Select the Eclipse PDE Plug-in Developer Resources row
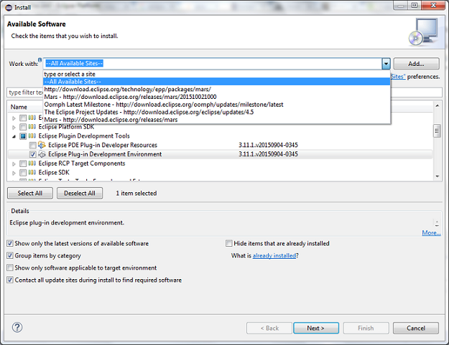Screen dimensions: 449x345 (x=220, y=145)
